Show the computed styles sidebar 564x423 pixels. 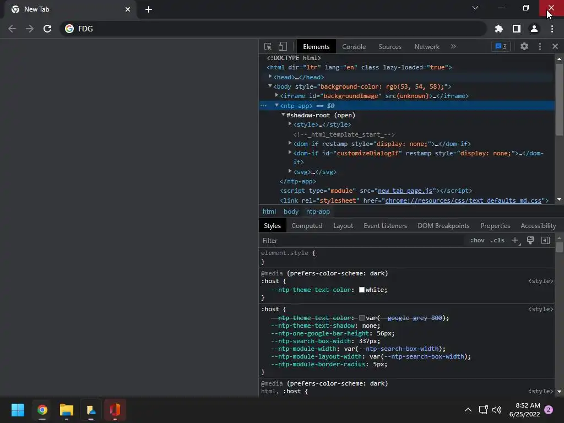[x=545, y=240]
